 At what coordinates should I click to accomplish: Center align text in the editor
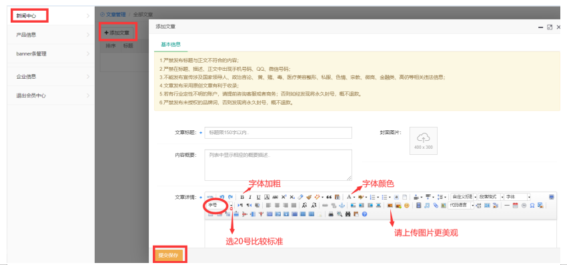tap(277, 206)
